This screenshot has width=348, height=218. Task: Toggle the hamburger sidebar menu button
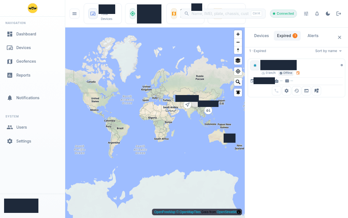(x=74, y=14)
